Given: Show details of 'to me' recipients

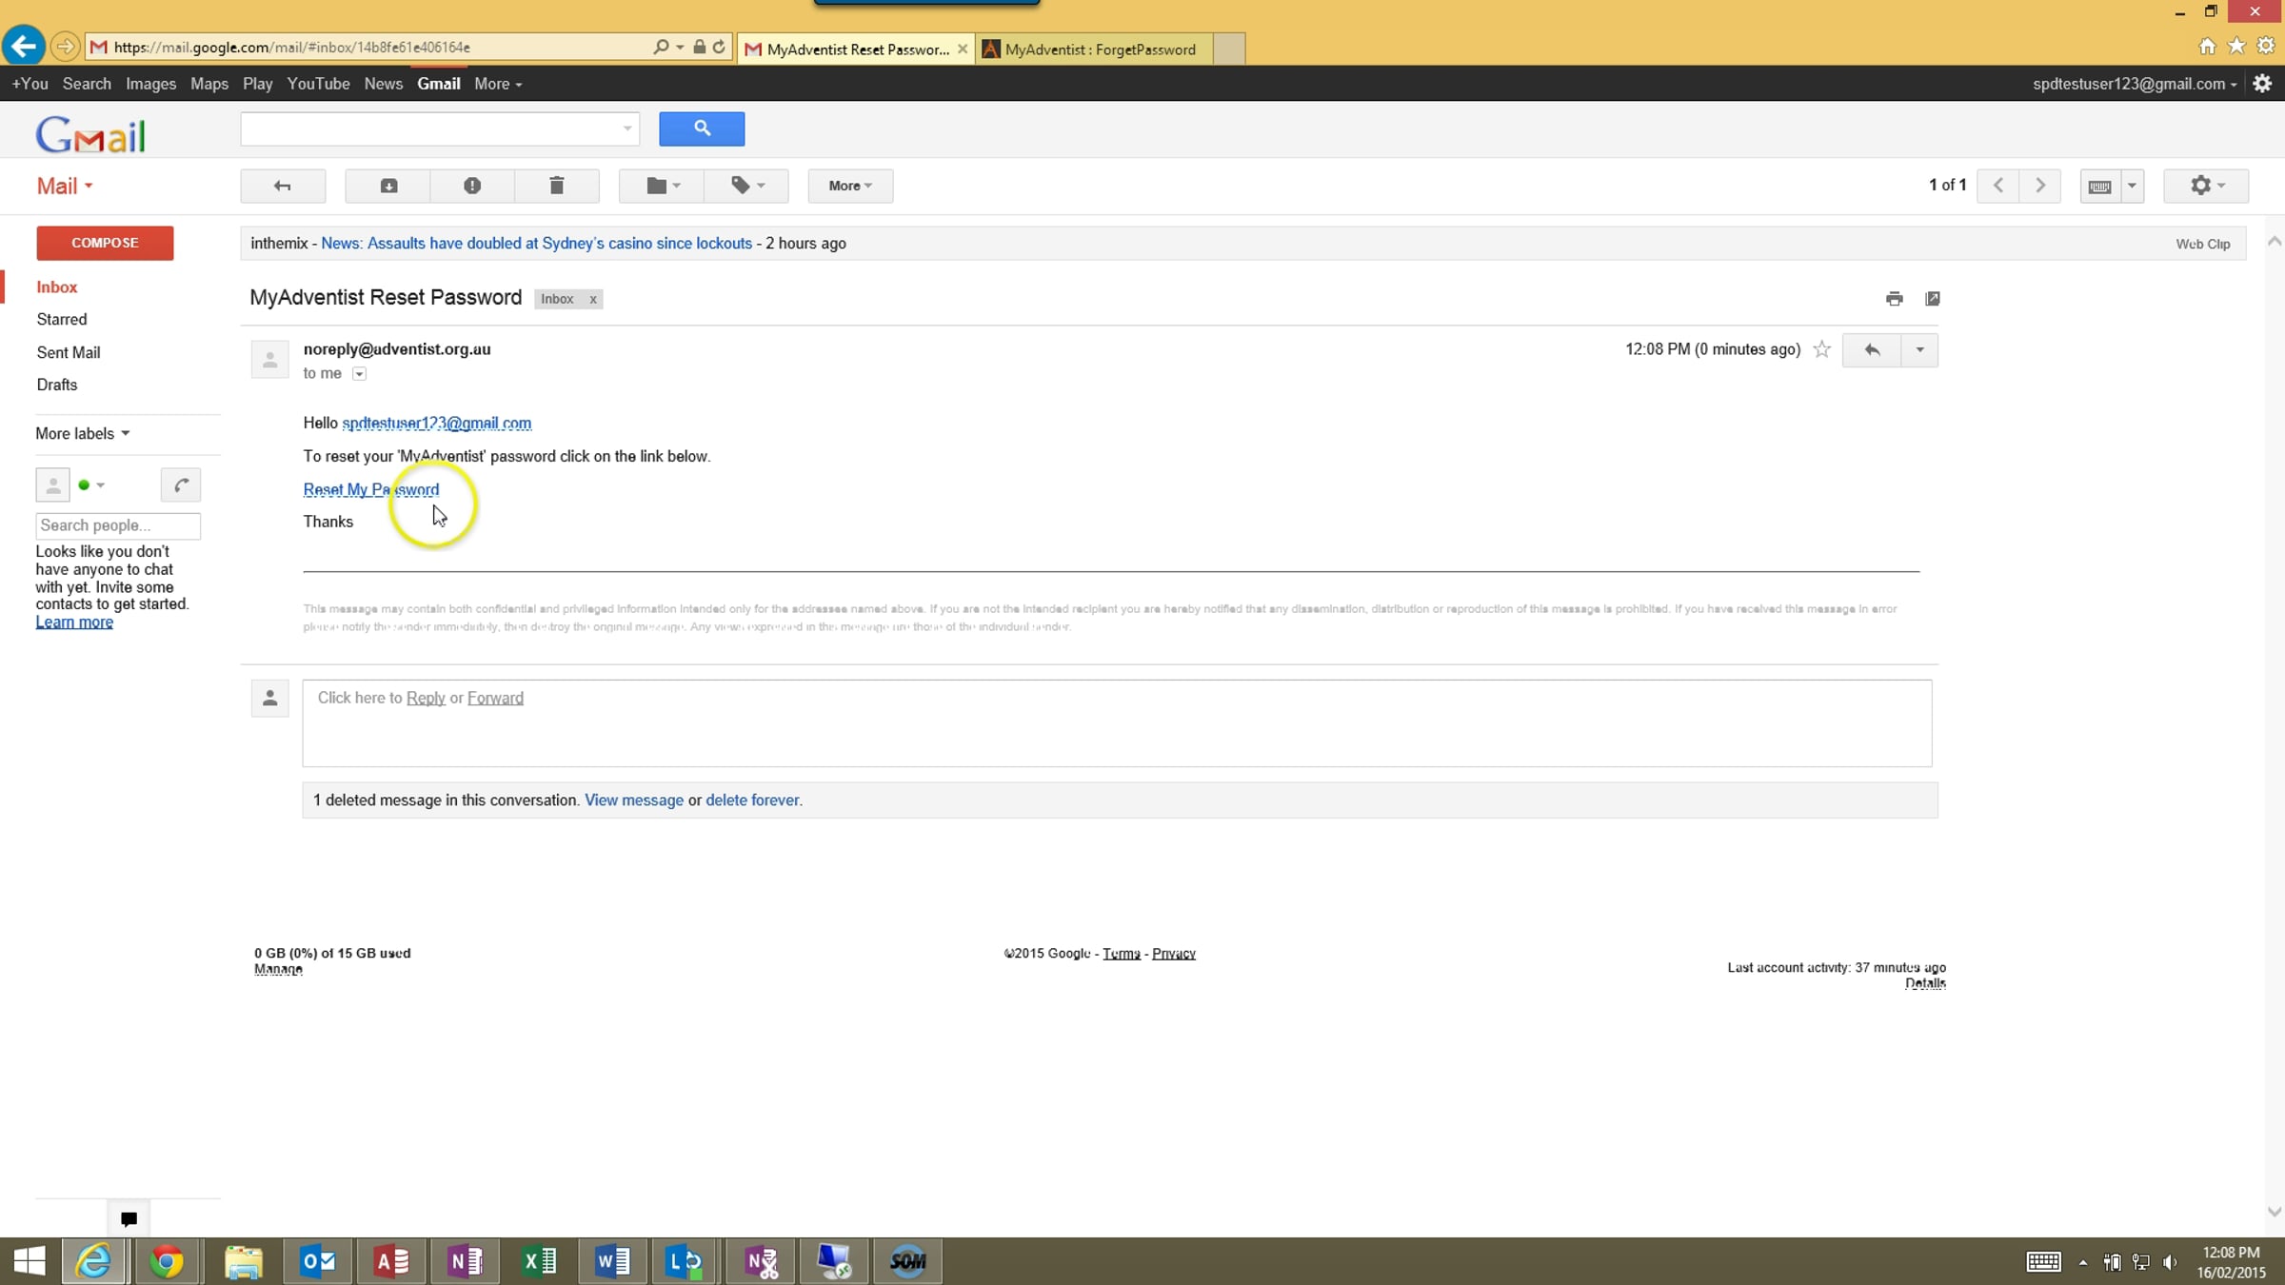Looking at the screenshot, I should point(359,374).
